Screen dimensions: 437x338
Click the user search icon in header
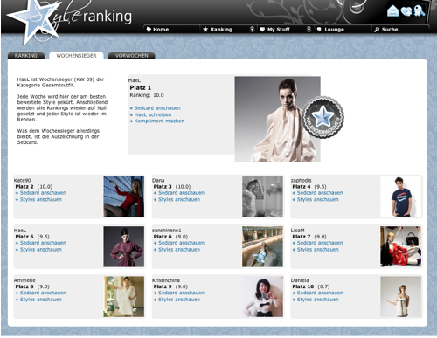coord(419,10)
